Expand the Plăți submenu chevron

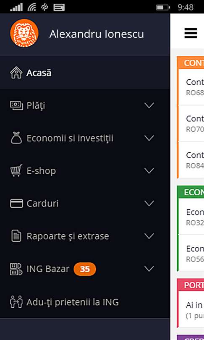(149, 106)
